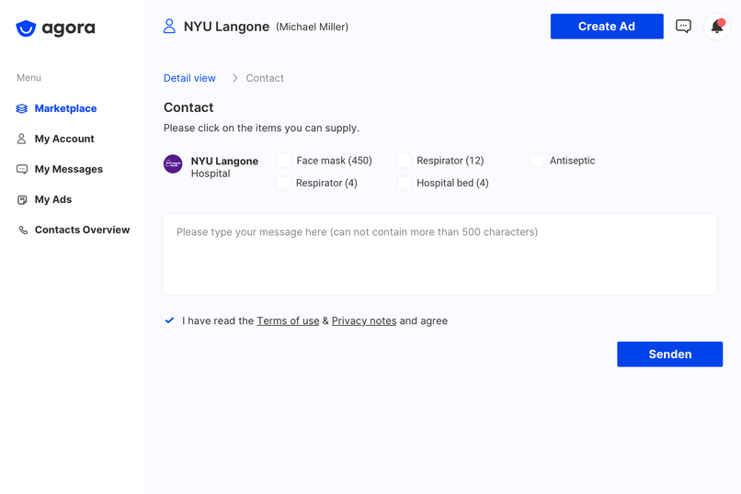This screenshot has width=741, height=494.
Task: Click the NYU Langone header title
Action: click(226, 27)
